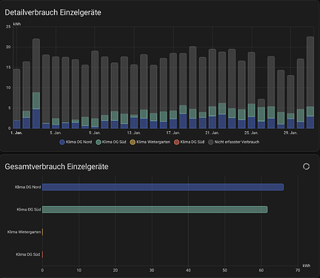Click grey segment of 5. Jan. bar

[x=56, y=87]
